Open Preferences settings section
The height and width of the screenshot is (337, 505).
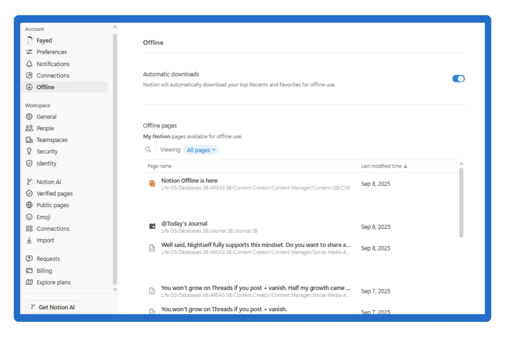65,52
